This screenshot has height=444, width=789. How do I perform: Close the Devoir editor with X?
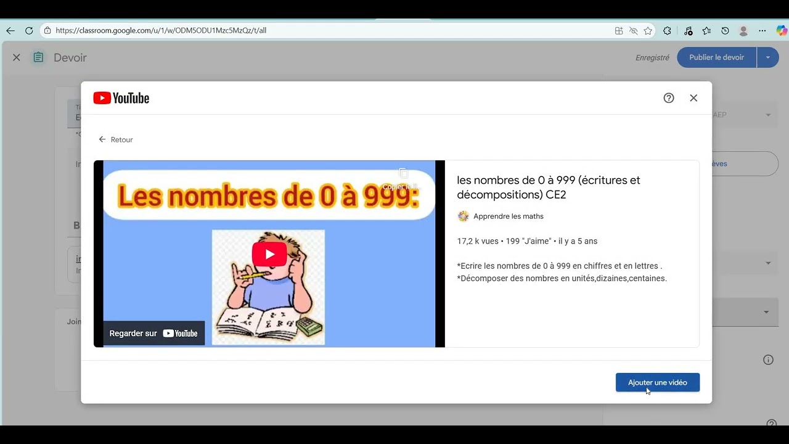pos(17,57)
